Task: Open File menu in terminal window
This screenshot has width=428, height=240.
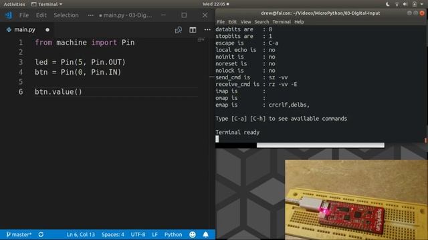Action: pyautogui.click(x=221, y=22)
